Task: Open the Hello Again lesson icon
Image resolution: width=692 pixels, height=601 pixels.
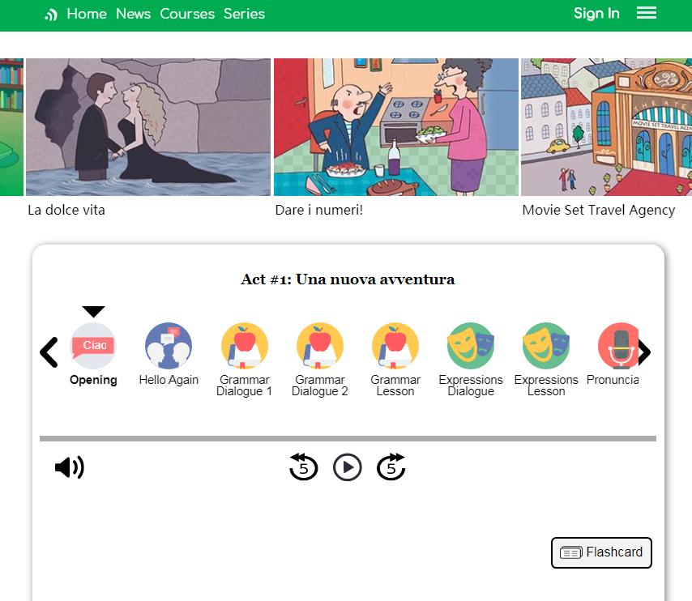Action: [169, 346]
